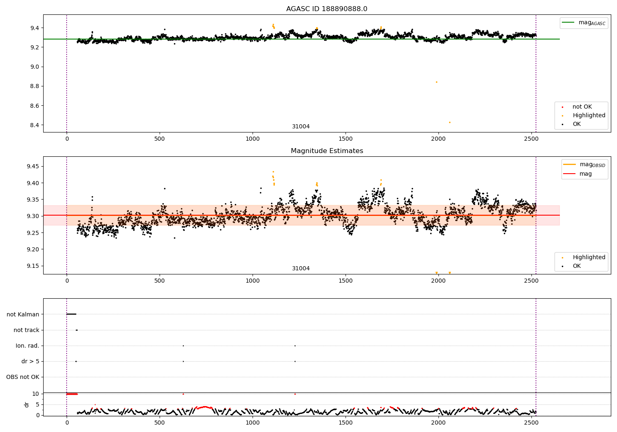Click the 9.30 y-axis tick in the middle plot
Image resolution: width=617 pixels, height=432 pixels.
tap(33, 216)
